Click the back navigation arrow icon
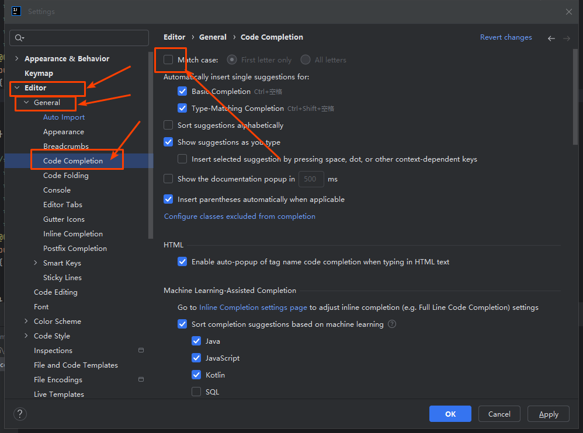 551,39
